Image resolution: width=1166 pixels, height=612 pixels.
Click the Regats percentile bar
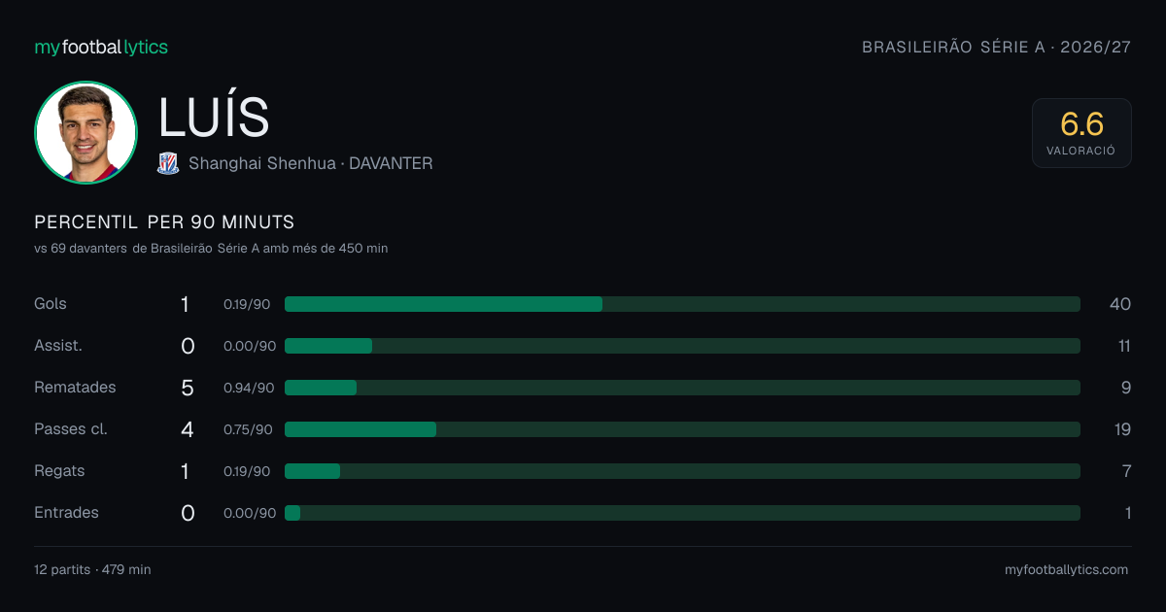click(x=682, y=471)
